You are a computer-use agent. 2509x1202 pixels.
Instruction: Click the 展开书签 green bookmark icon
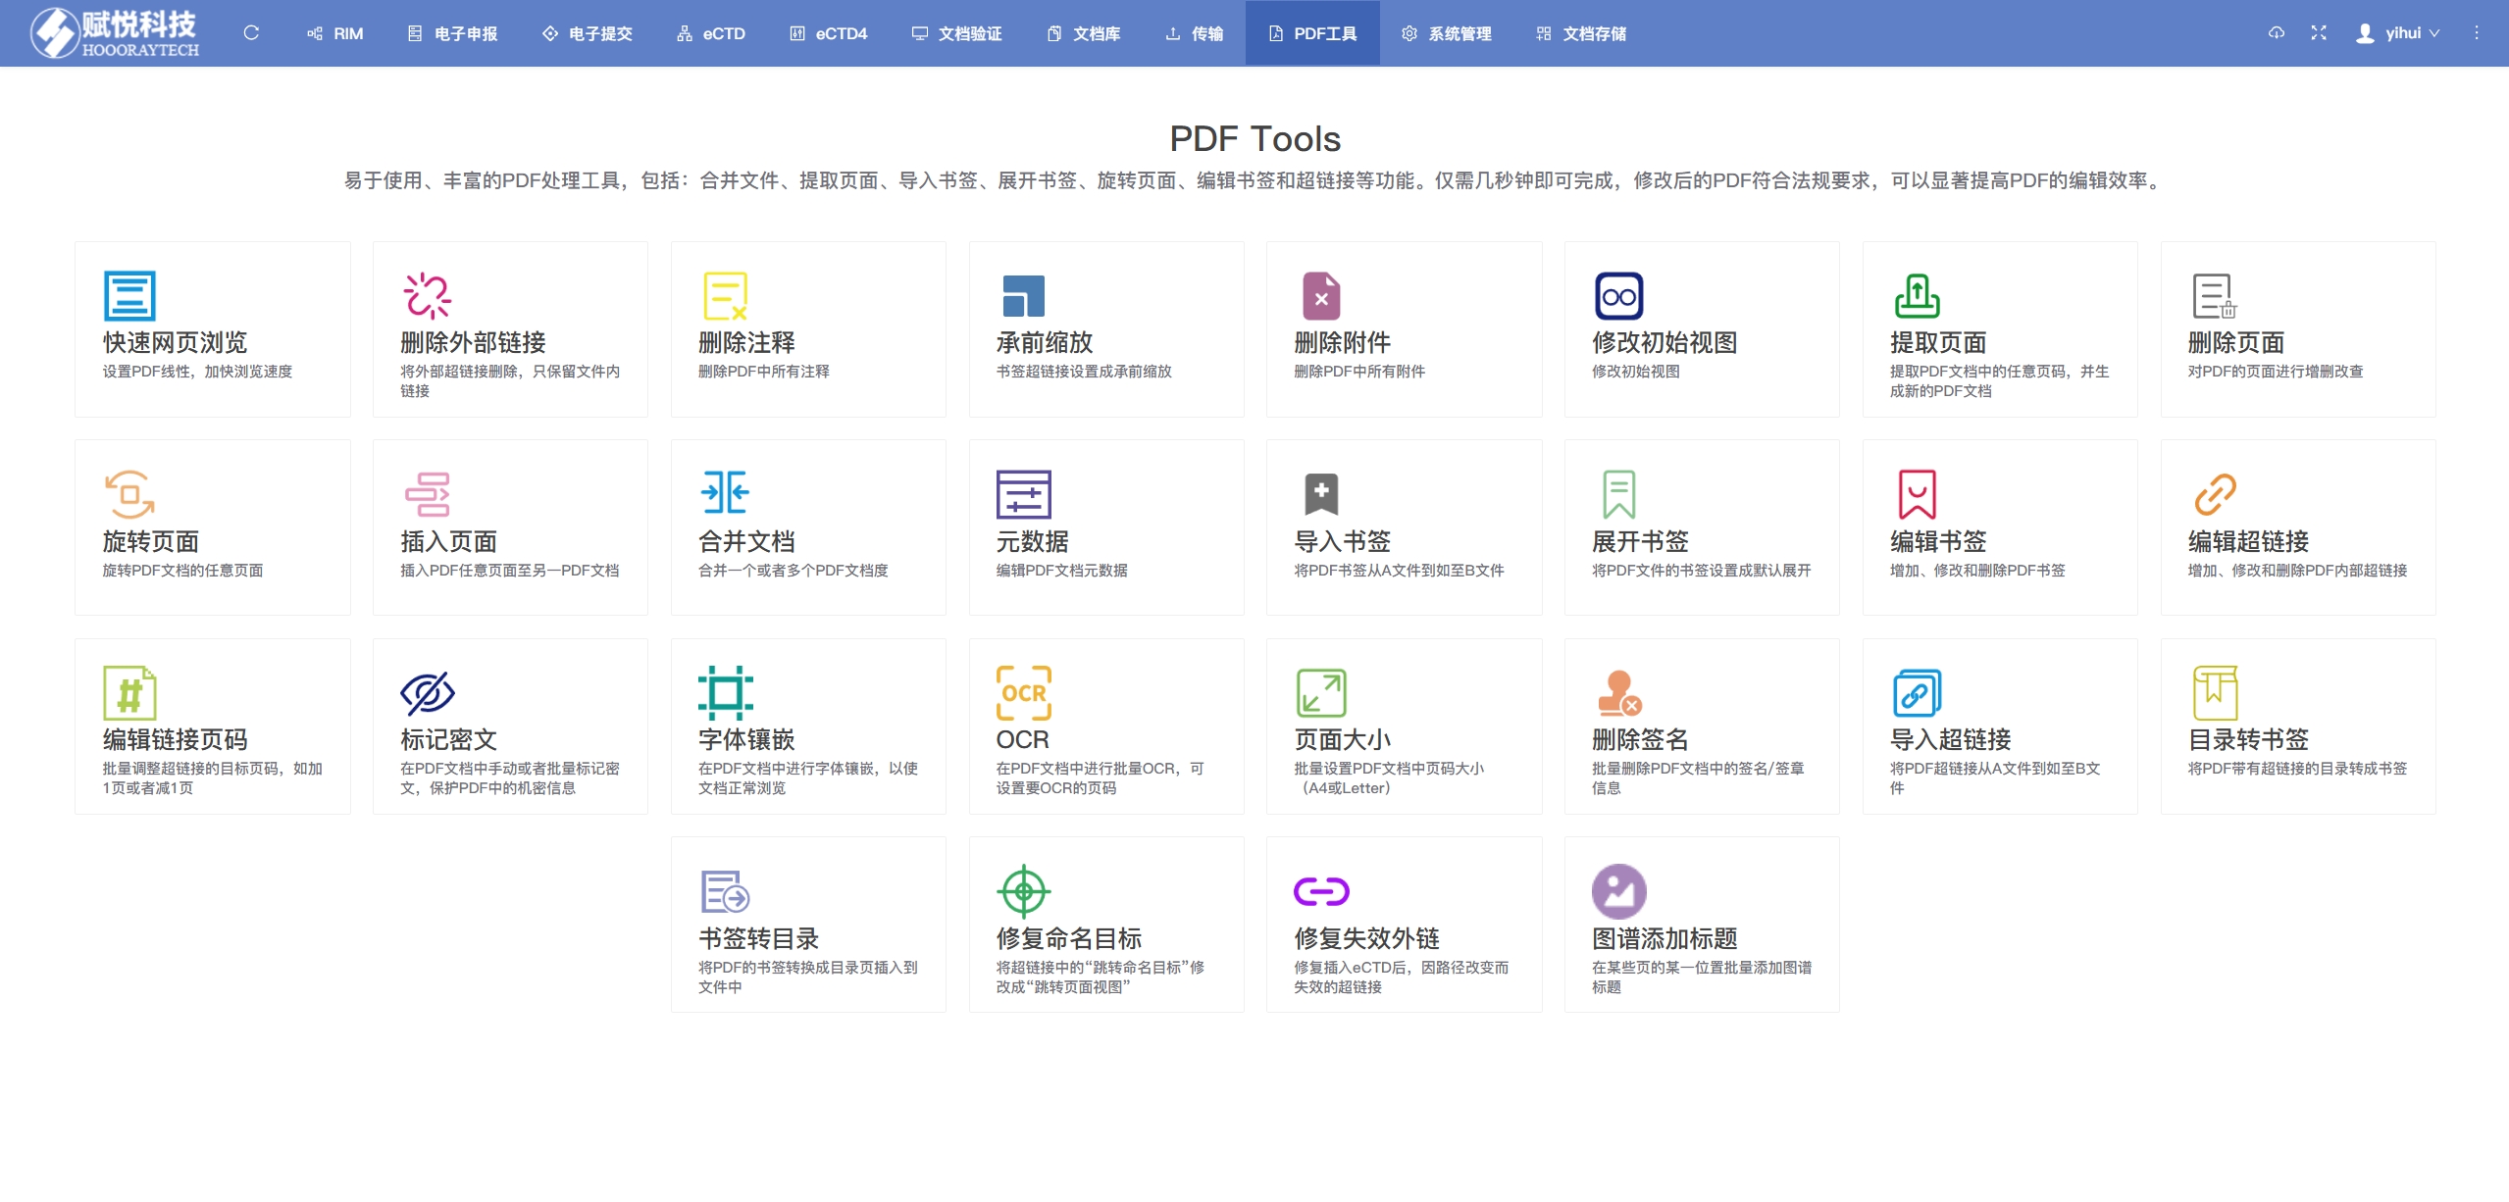coord(1619,494)
